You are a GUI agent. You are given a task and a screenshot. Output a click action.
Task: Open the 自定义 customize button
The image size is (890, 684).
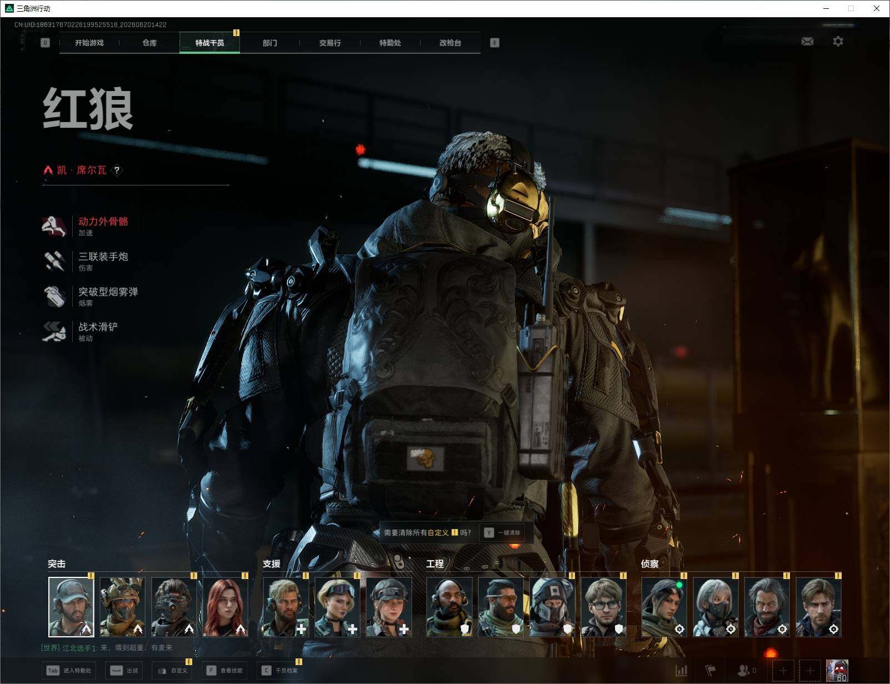172,671
